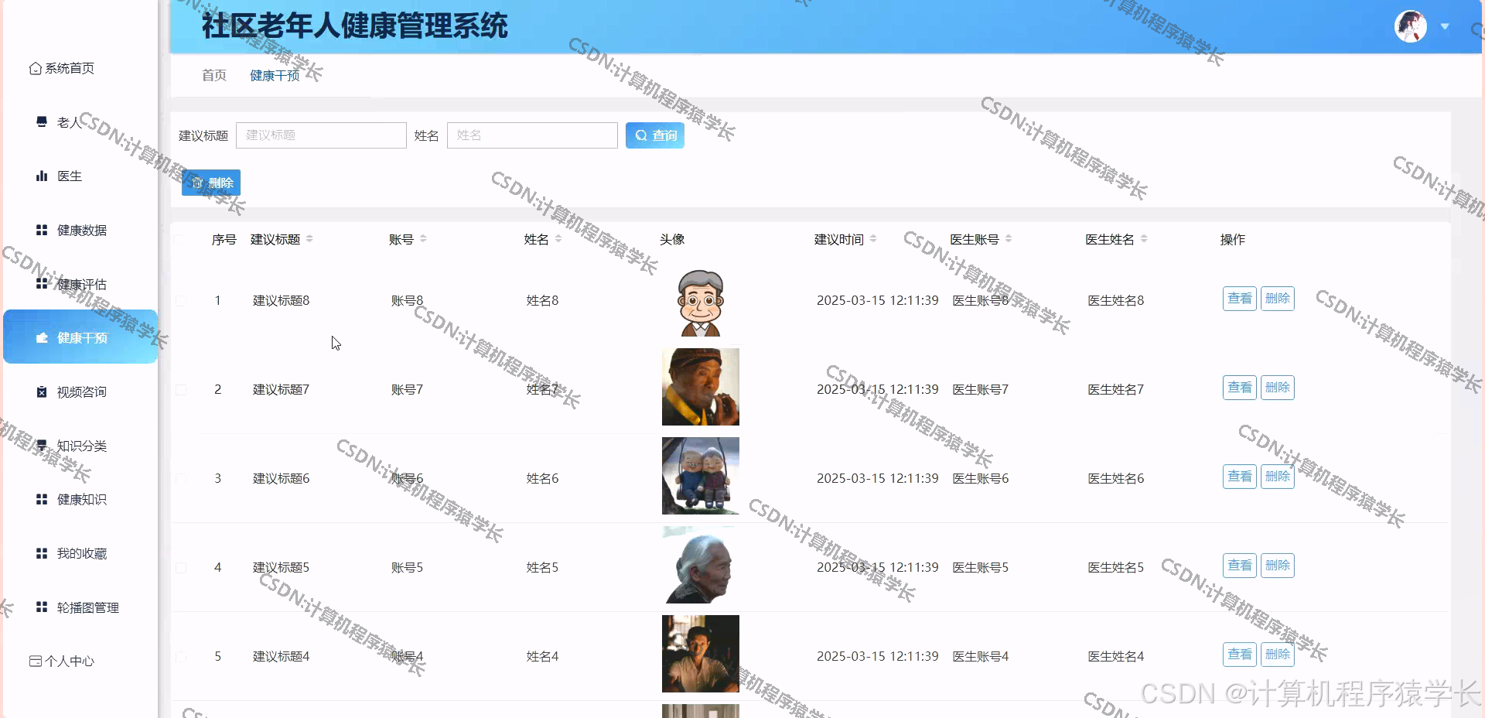
Task: Click the 账号7 cell
Action: [407, 389]
